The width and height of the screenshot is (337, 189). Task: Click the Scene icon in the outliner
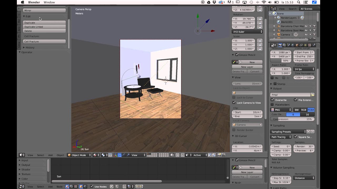[x=275, y=13]
